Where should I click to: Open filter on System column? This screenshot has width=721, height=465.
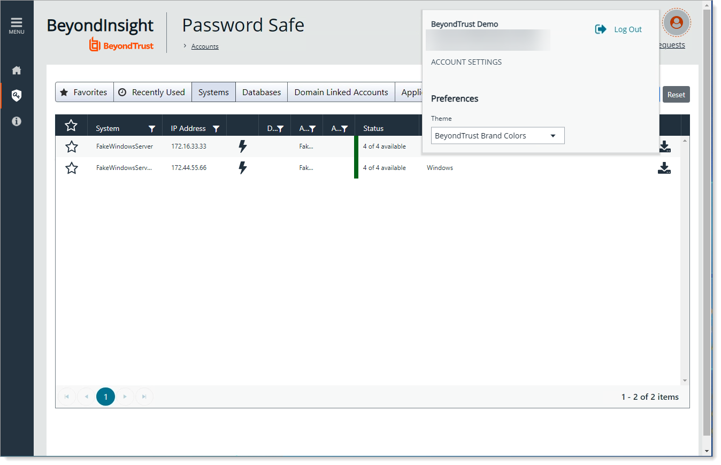pos(152,129)
